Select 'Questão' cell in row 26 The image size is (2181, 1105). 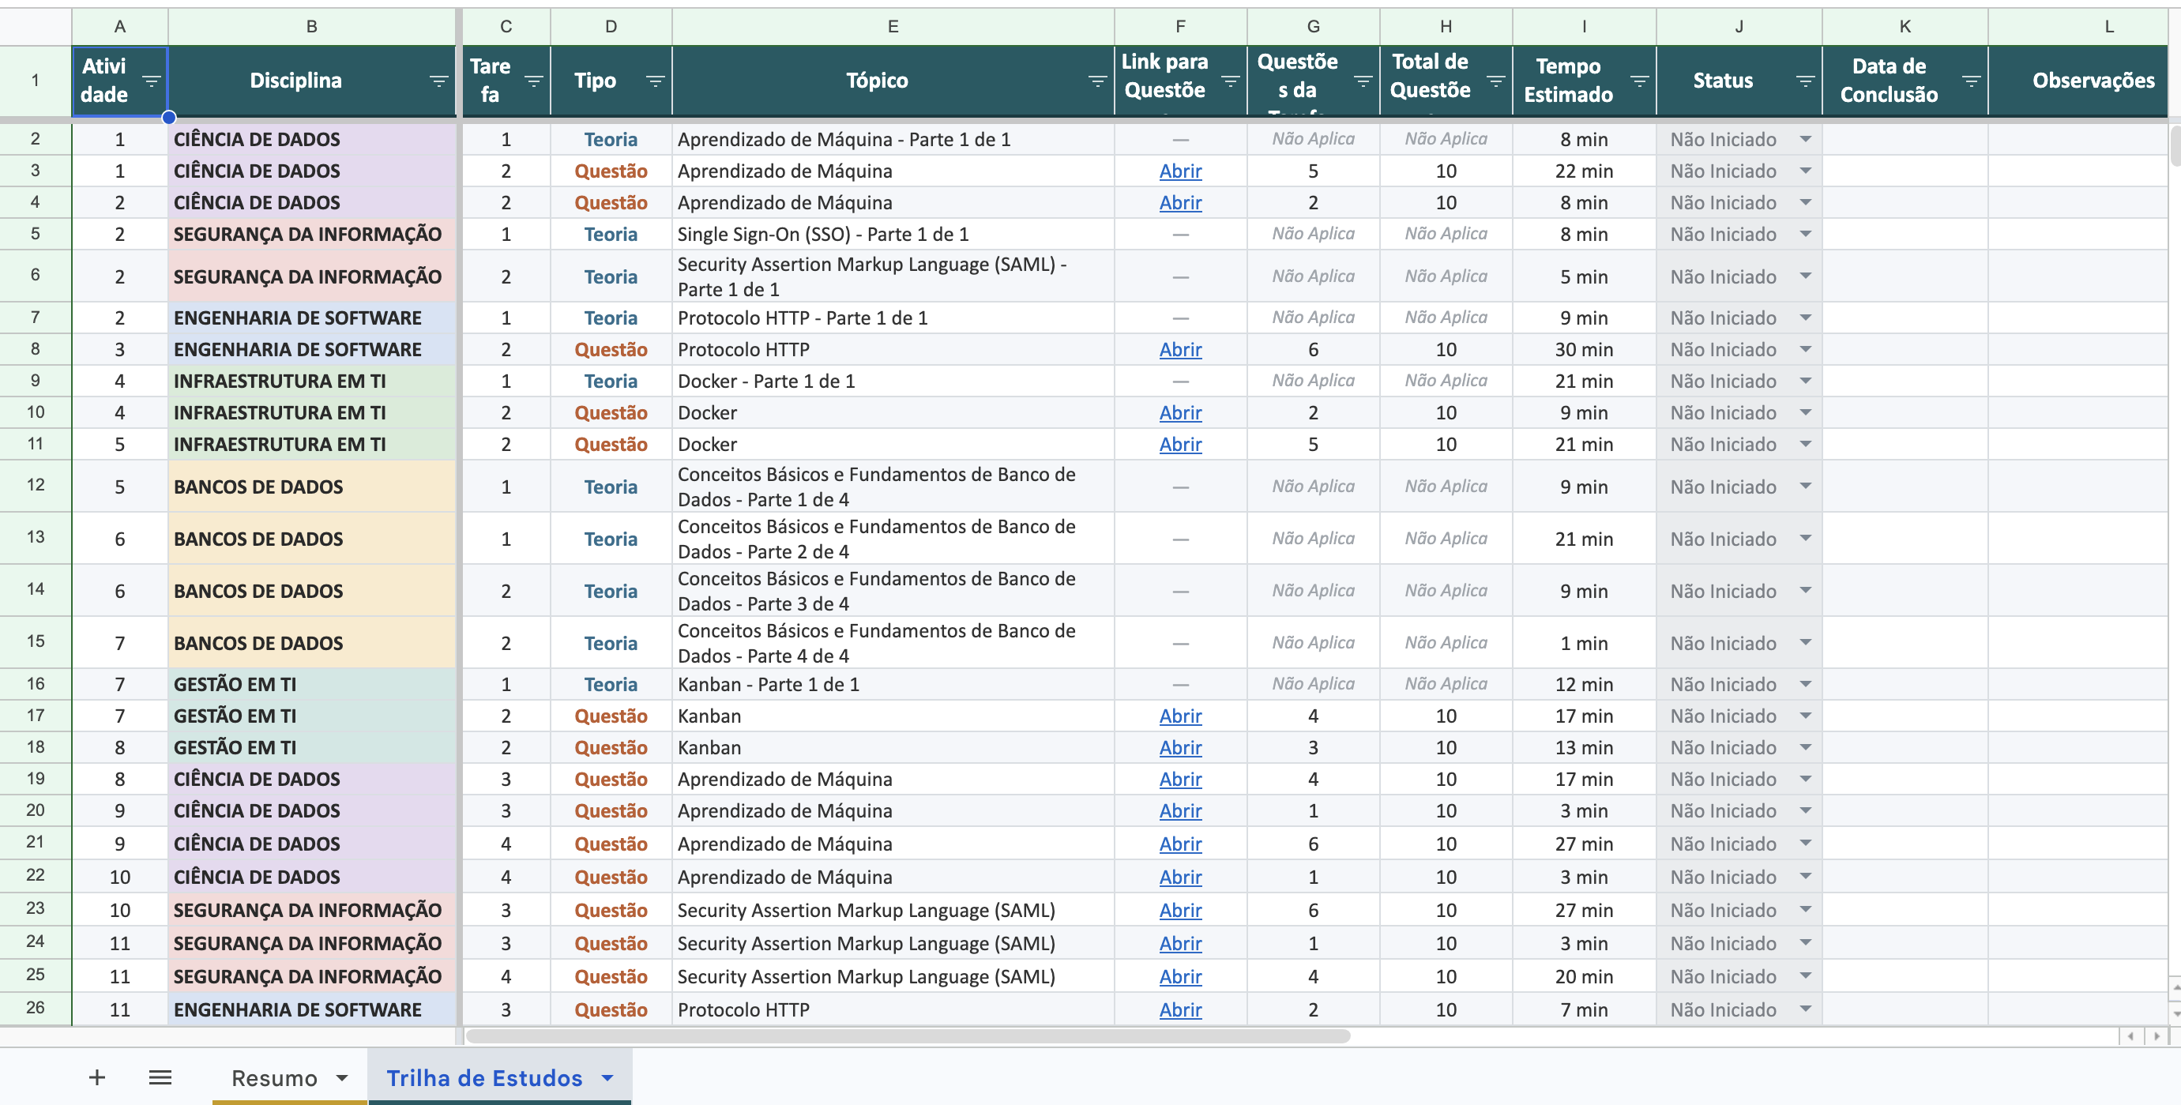point(611,1009)
